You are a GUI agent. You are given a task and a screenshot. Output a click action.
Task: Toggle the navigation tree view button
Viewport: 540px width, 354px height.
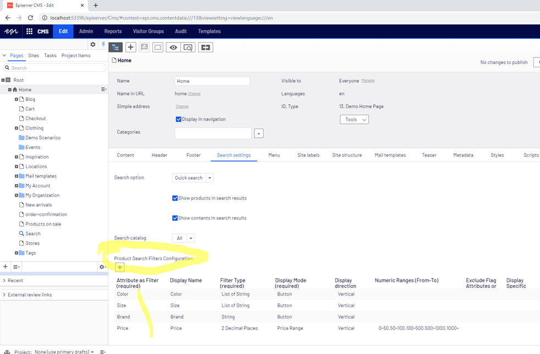point(116,47)
